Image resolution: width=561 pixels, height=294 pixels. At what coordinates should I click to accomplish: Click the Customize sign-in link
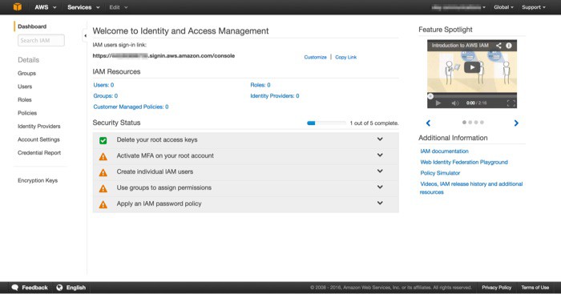pos(315,57)
